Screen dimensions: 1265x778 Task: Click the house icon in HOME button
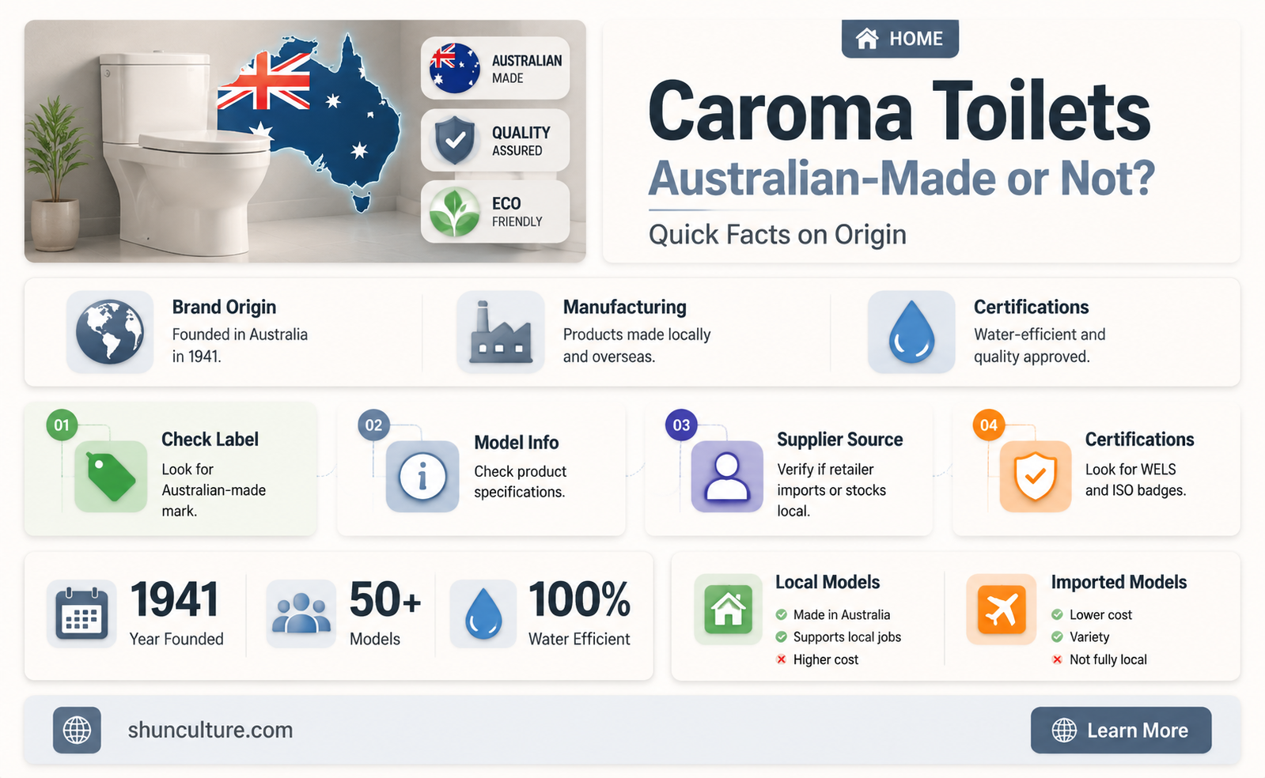point(867,39)
